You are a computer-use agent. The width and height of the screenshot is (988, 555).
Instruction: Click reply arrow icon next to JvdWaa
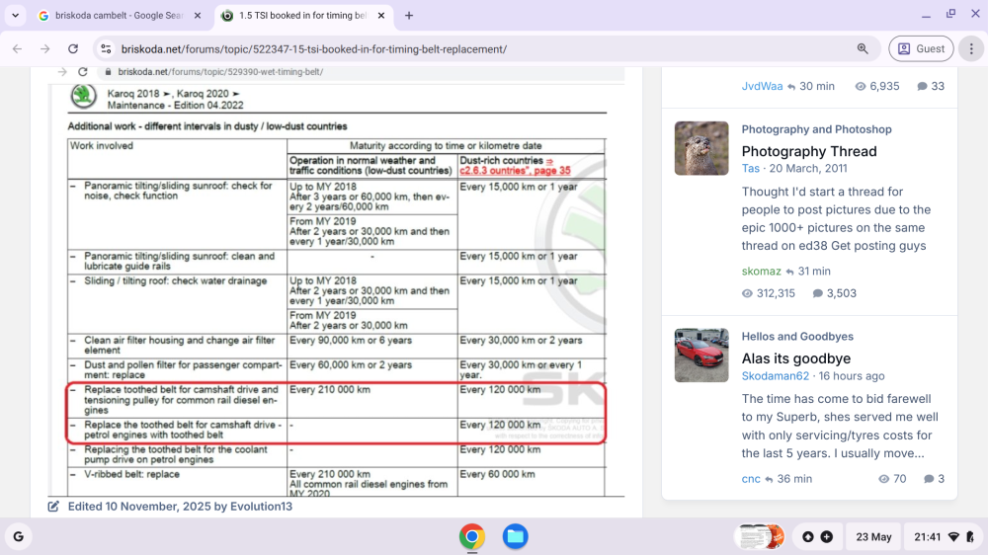click(791, 87)
